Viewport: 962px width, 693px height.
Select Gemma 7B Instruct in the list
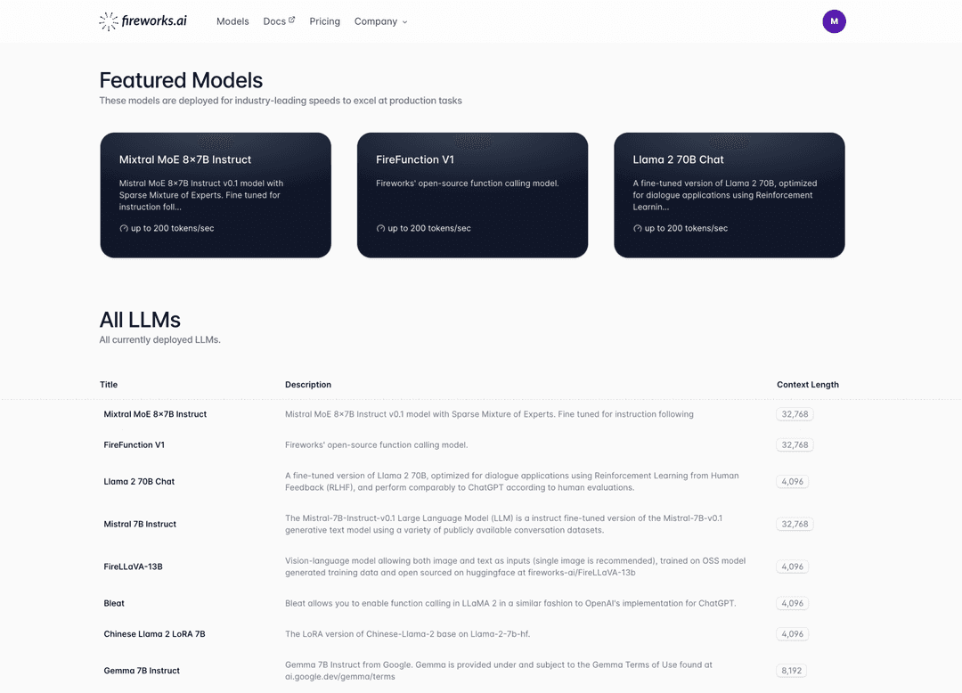(x=142, y=671)
